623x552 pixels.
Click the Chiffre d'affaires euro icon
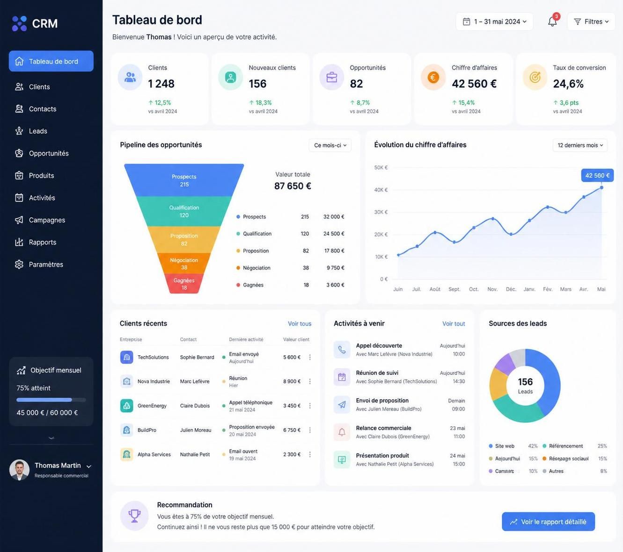pyautogui.click(x=433, y=77)
